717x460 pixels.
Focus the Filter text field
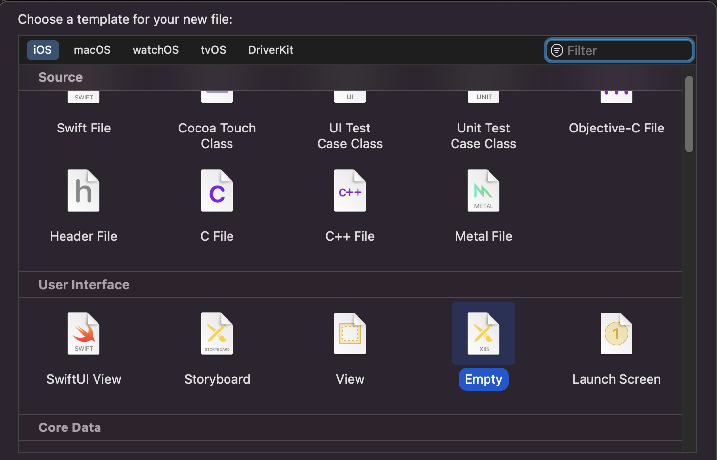click(620, 50)
